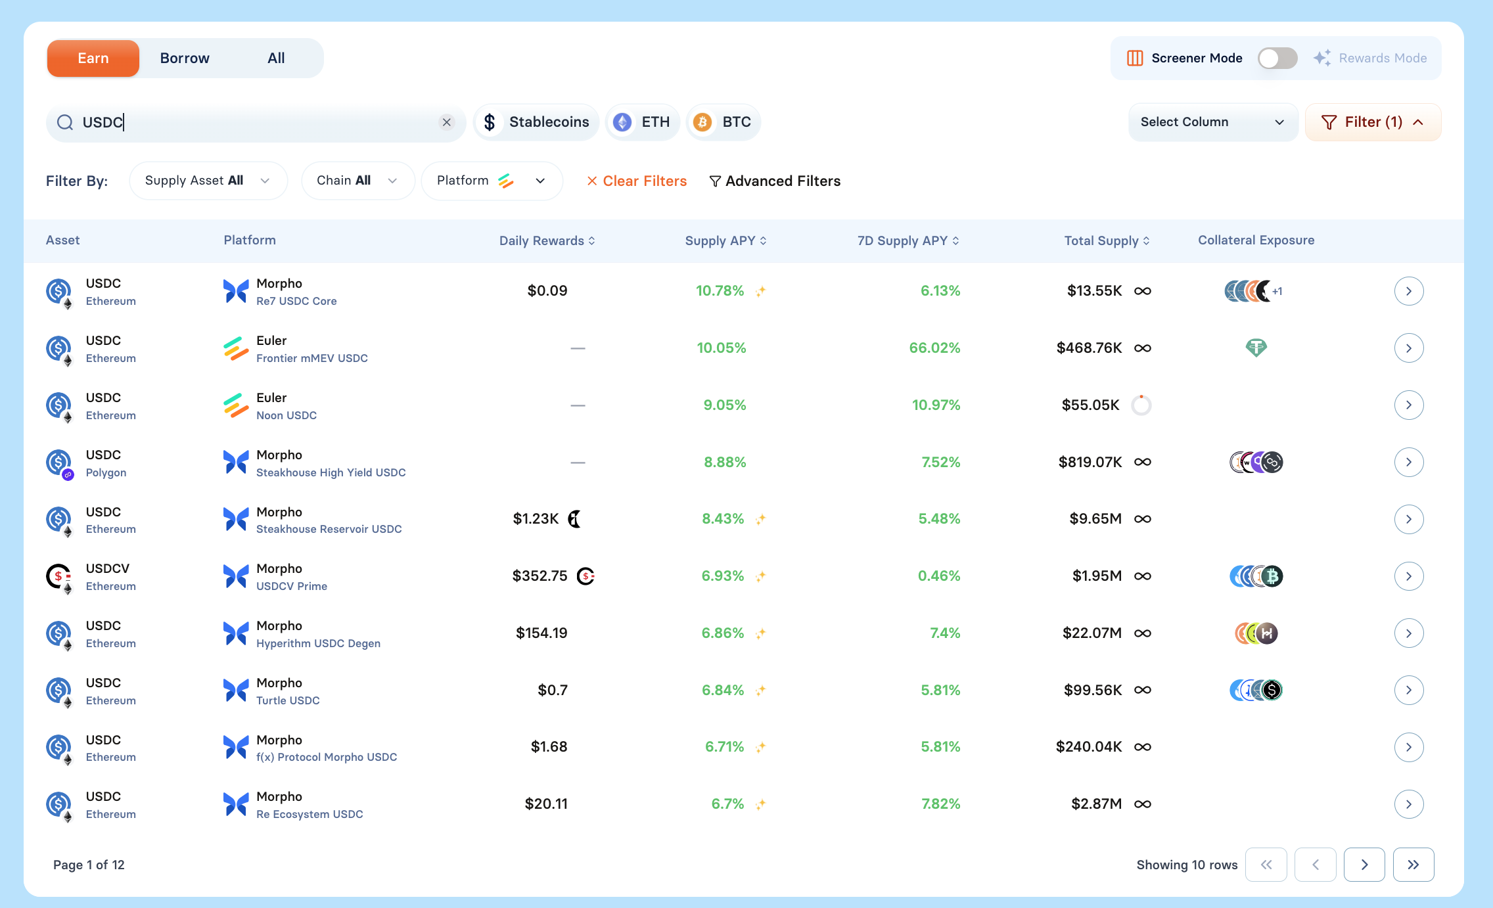The height and width of the screenshot is (908, 1493).
Task: Click the Screener Mode columns icon
Action: (x=1135, y=58)
